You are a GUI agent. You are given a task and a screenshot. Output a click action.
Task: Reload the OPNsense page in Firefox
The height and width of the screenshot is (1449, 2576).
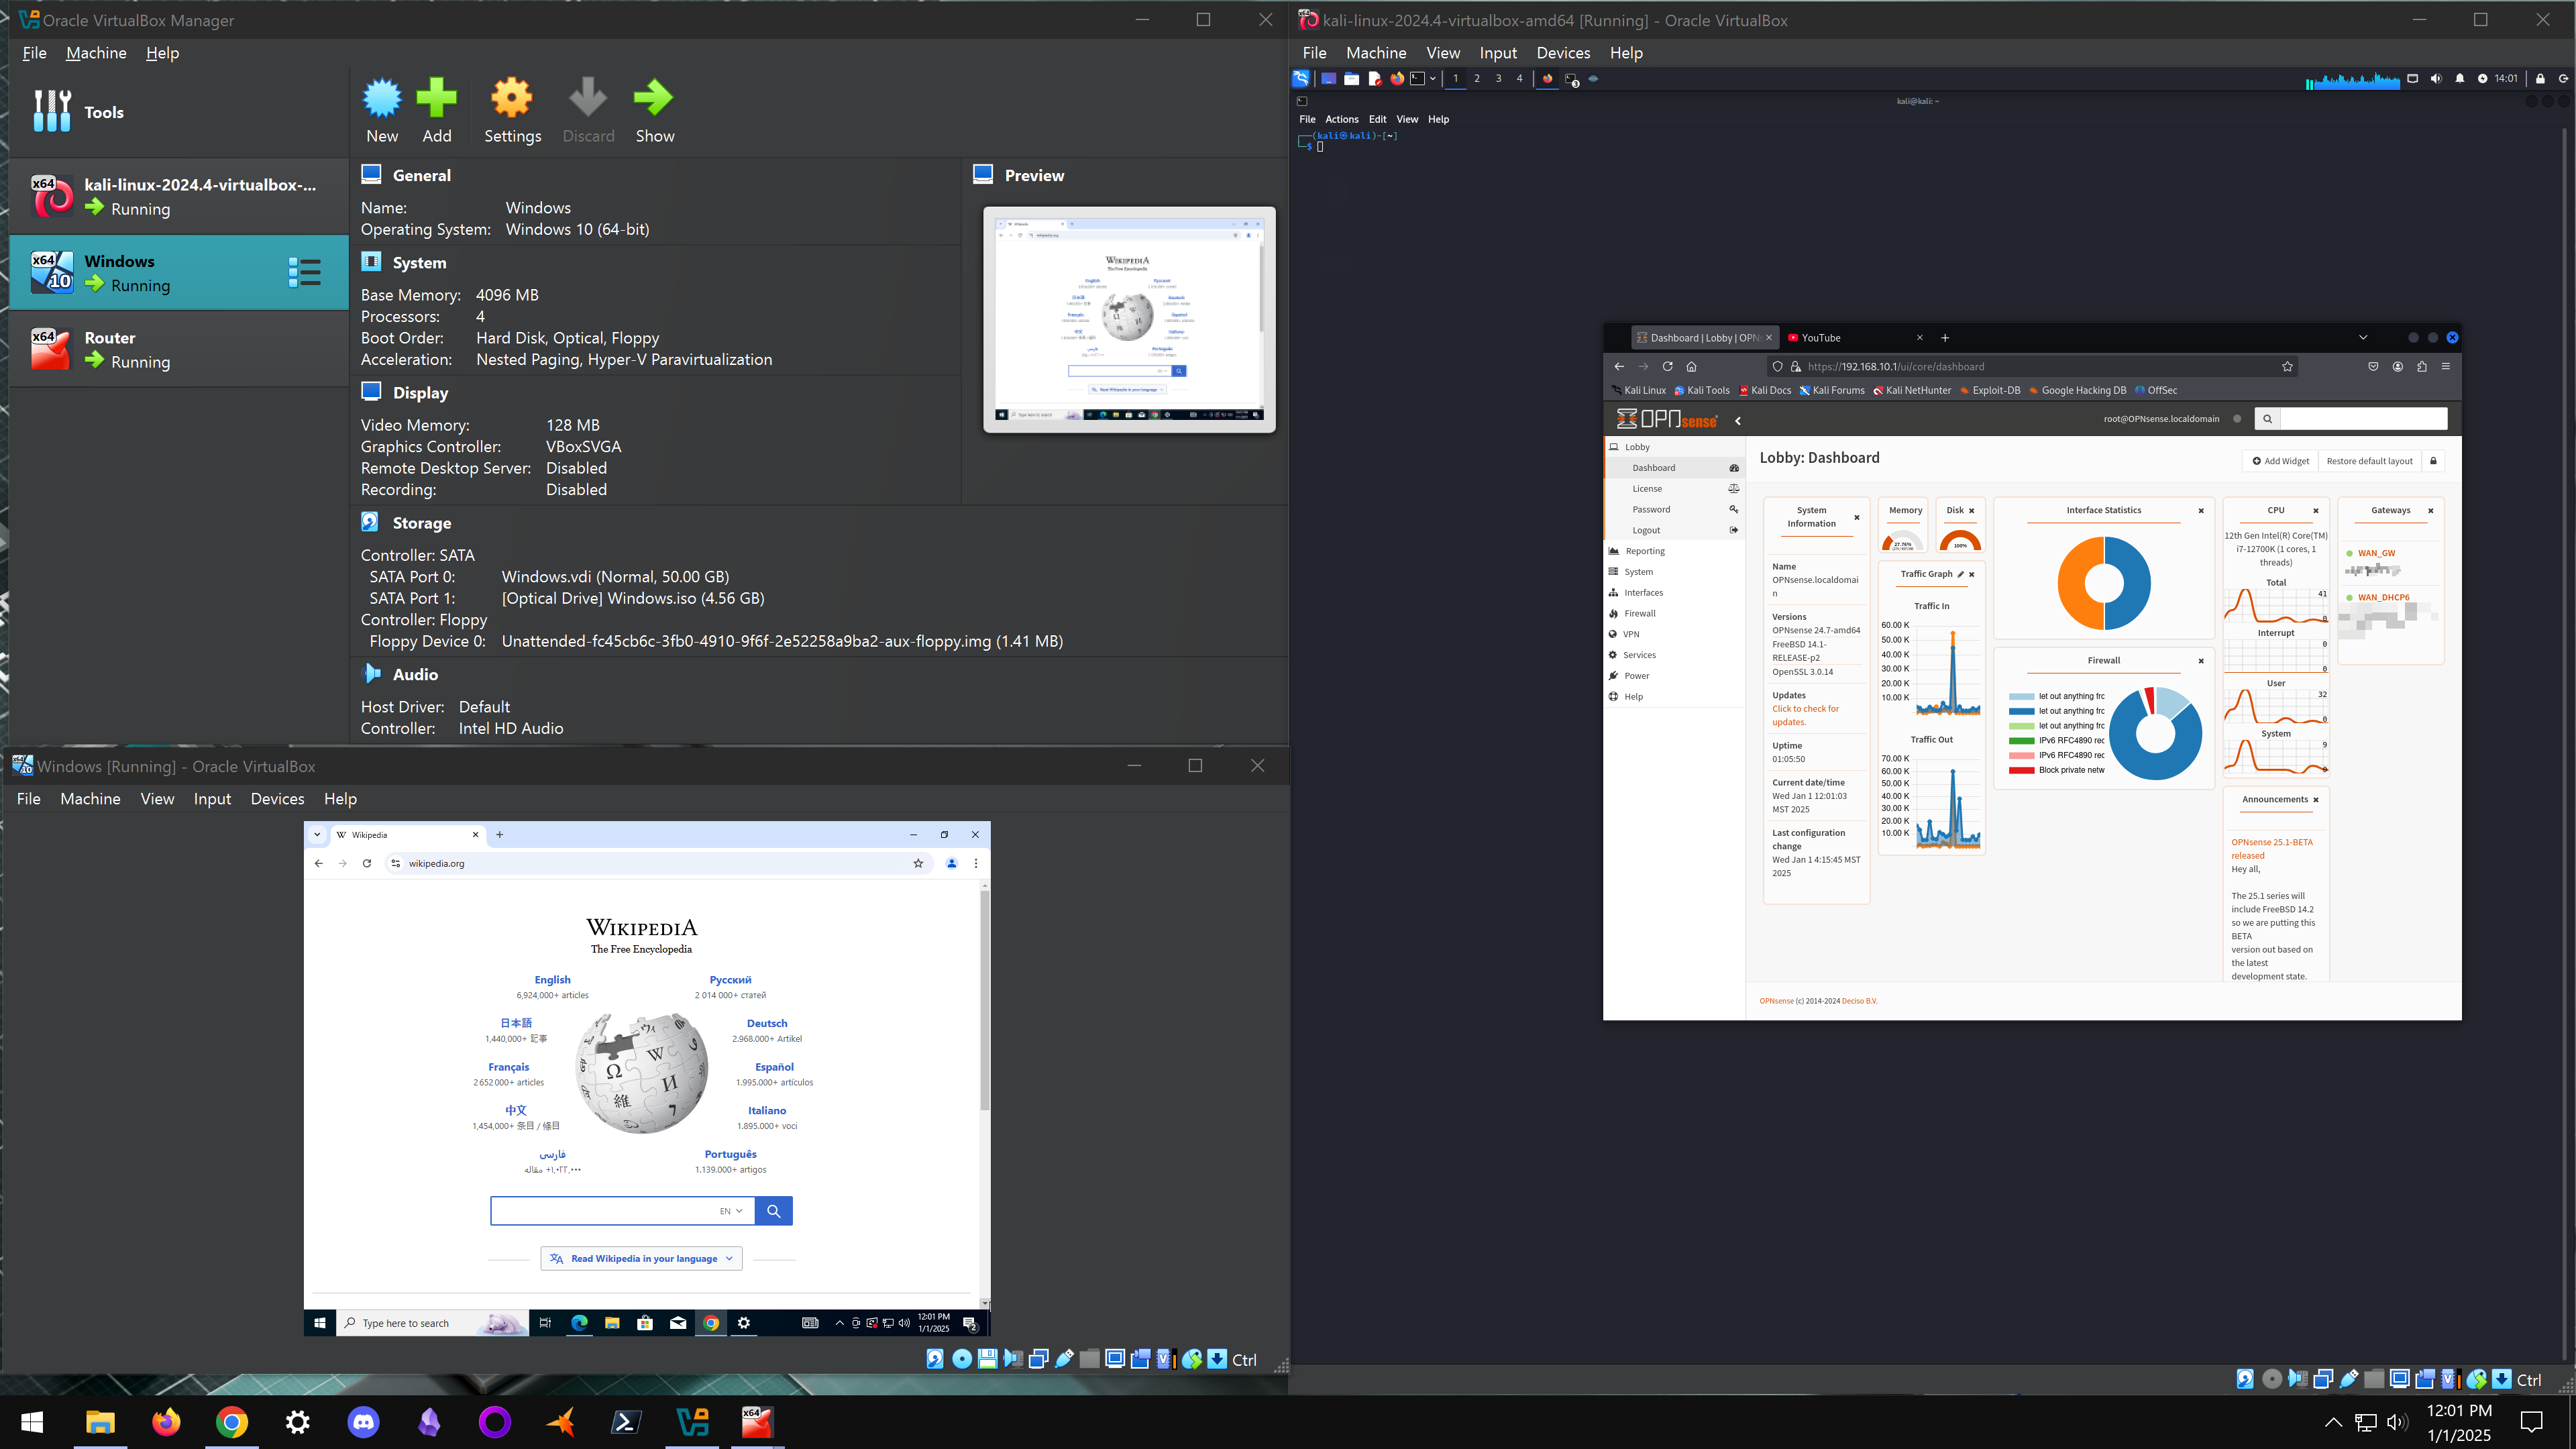pyautogui.click(x=1667, y=366)
